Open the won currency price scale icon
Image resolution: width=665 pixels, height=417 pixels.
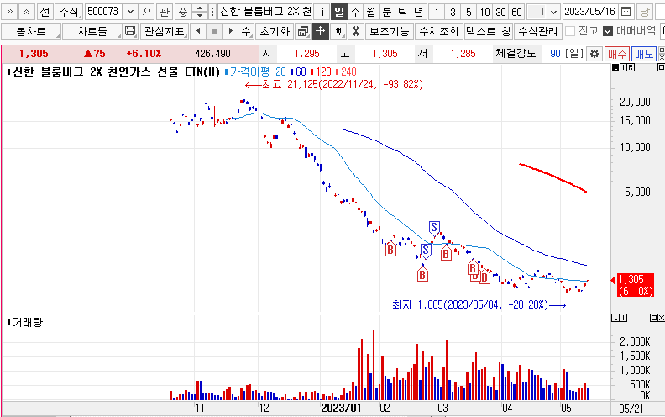coord(338,31)
